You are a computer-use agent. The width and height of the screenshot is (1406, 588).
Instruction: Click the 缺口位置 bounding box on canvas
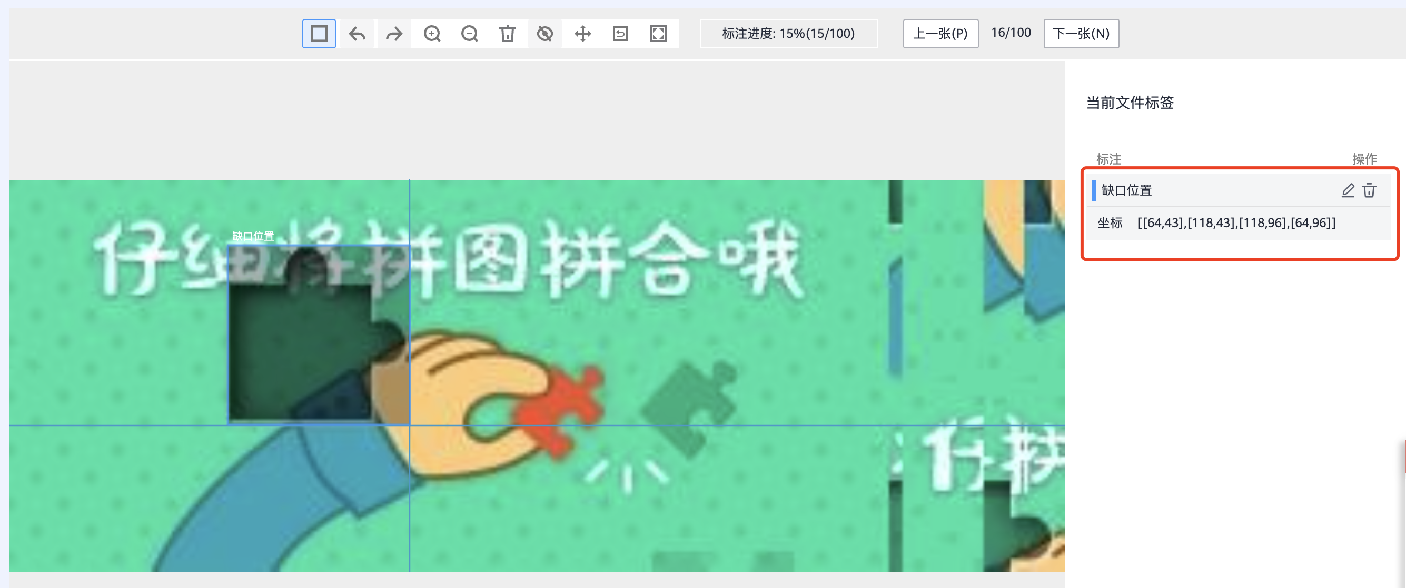[318, 334]
